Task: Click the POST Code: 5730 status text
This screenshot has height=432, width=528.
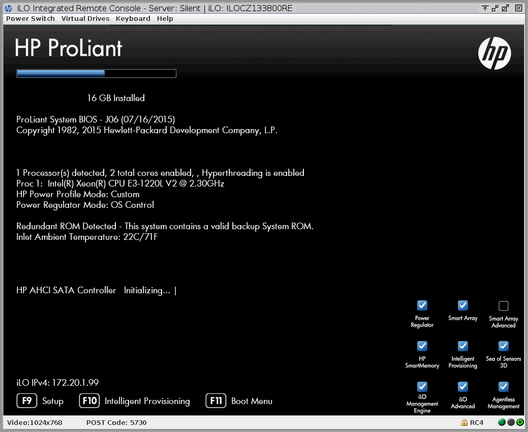Action: point(116,422)
